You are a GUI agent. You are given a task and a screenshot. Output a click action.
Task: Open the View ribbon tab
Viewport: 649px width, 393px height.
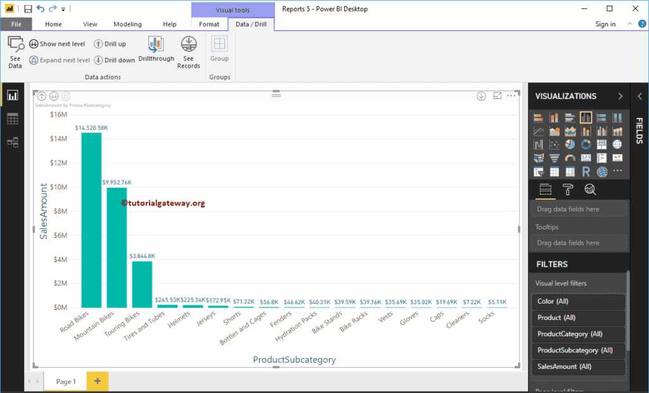click(90, 24)
